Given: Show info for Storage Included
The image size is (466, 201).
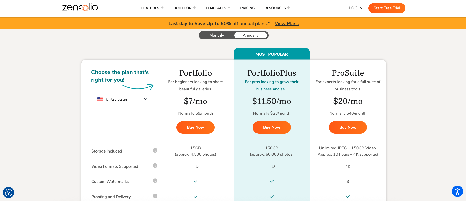Looking at the screenshot, I should tap(155, 150).
